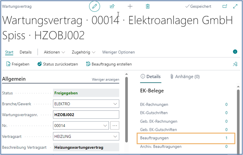
Task: Expand page with diagonal arrows icon
Action: 235,6
